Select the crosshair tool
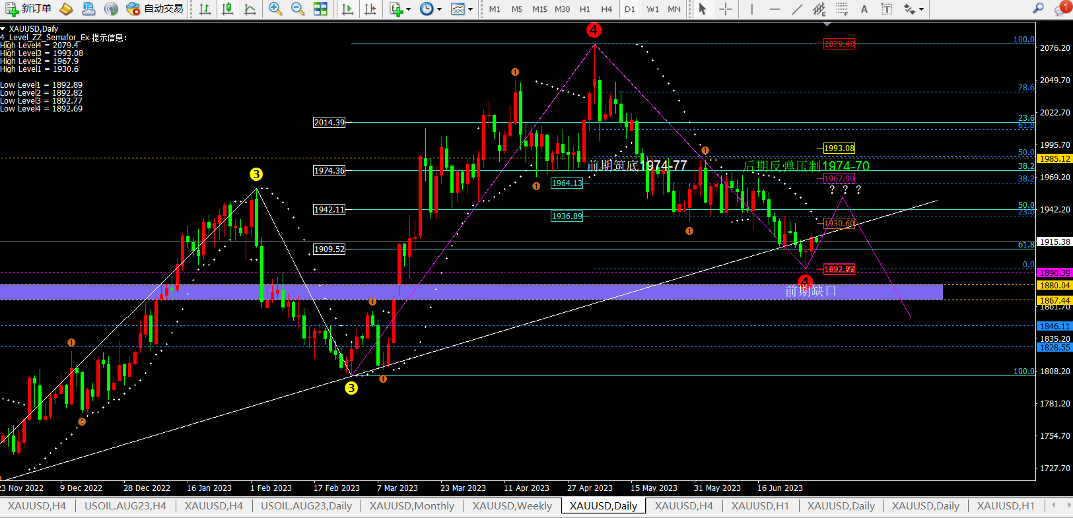The image size is (1073, 518). [725, 9]
